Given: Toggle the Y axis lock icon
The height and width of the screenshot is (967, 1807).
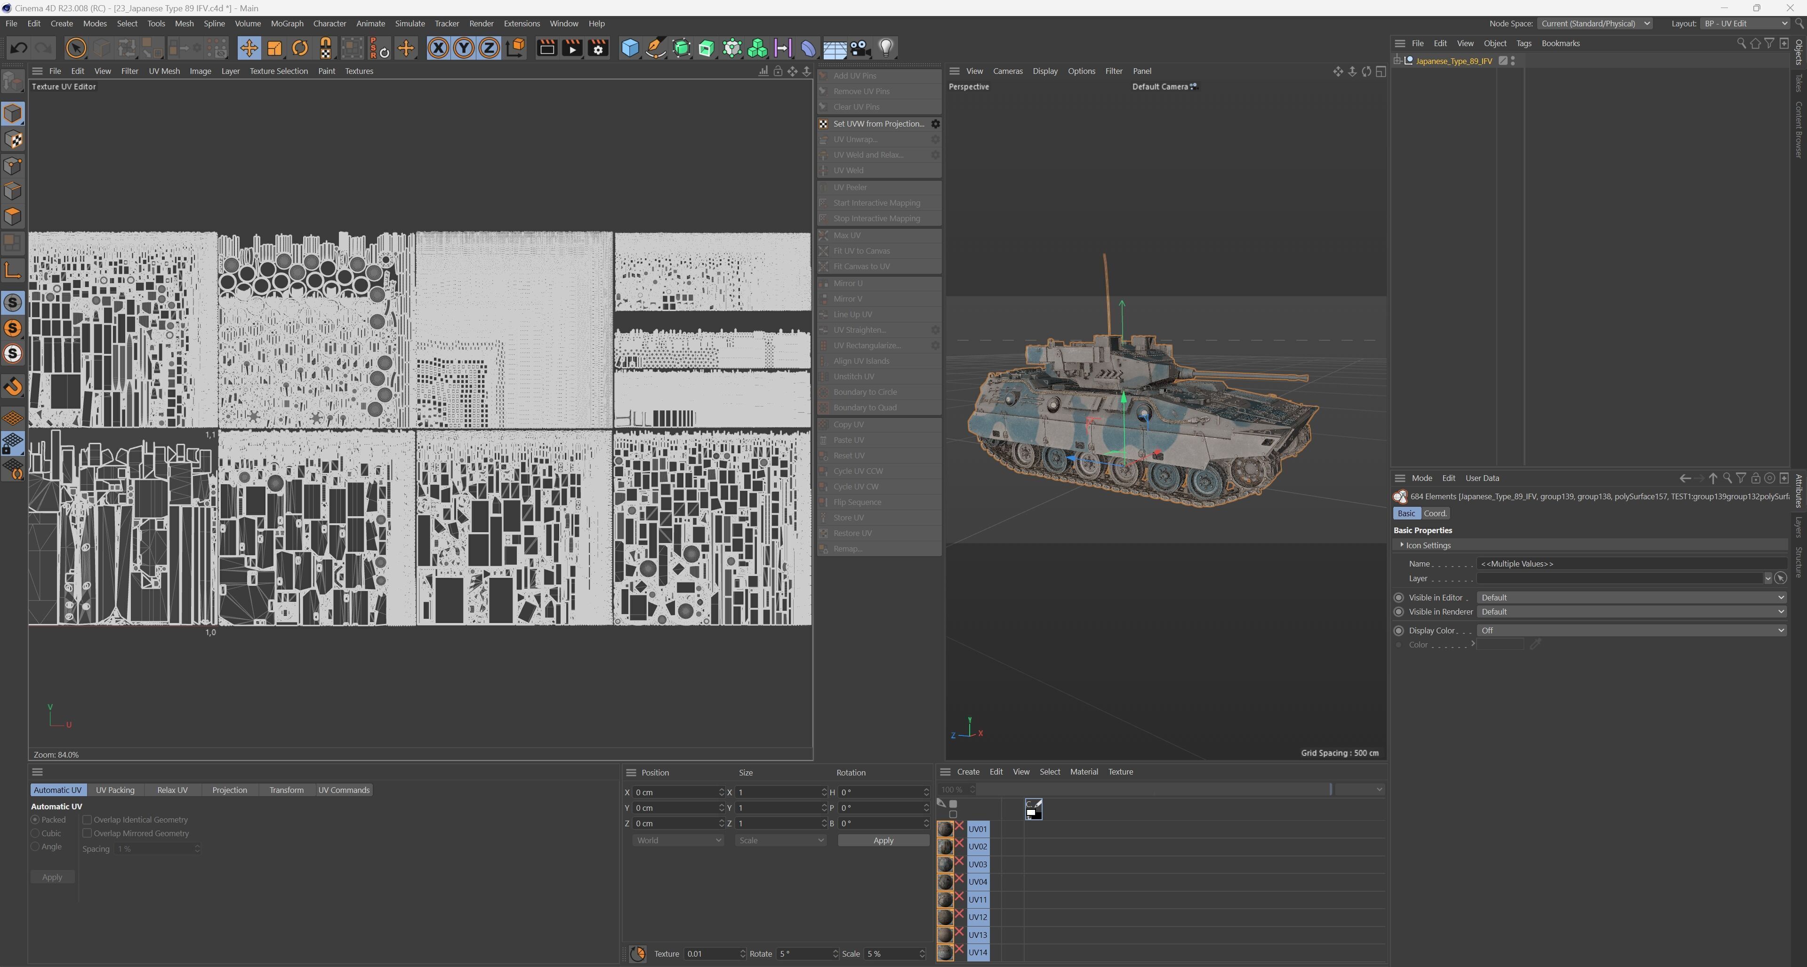Looking at the screenshot, I should 464,48.
